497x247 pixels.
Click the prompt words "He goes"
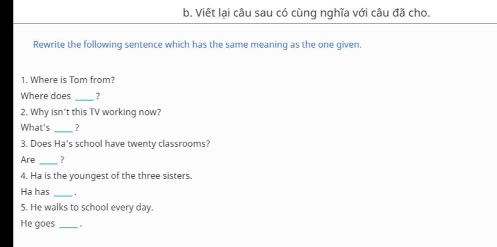click(x=38, y=224)
